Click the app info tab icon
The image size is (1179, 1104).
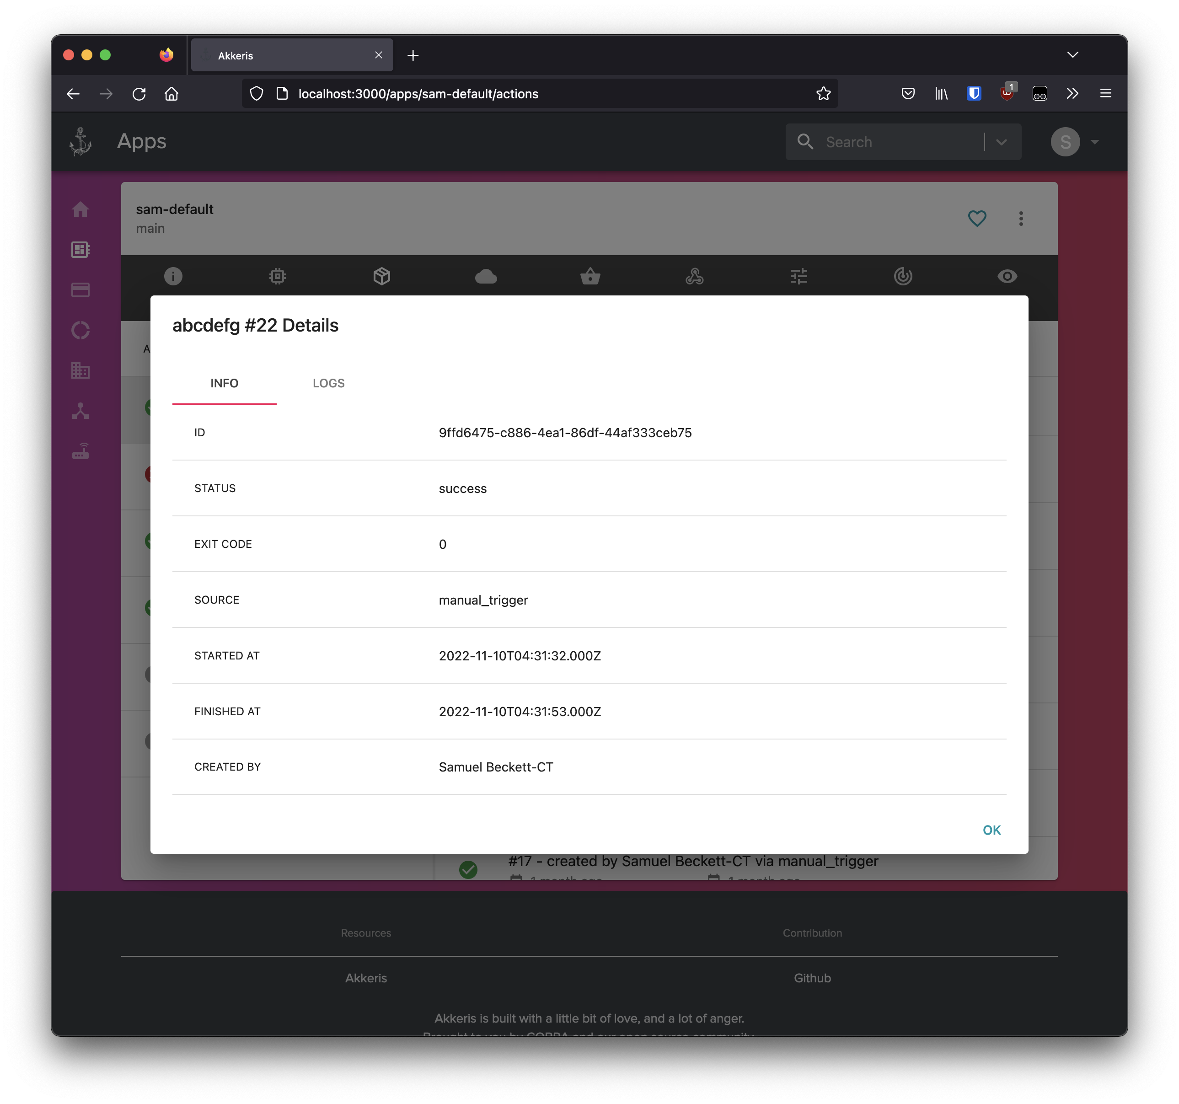point(173,276)
